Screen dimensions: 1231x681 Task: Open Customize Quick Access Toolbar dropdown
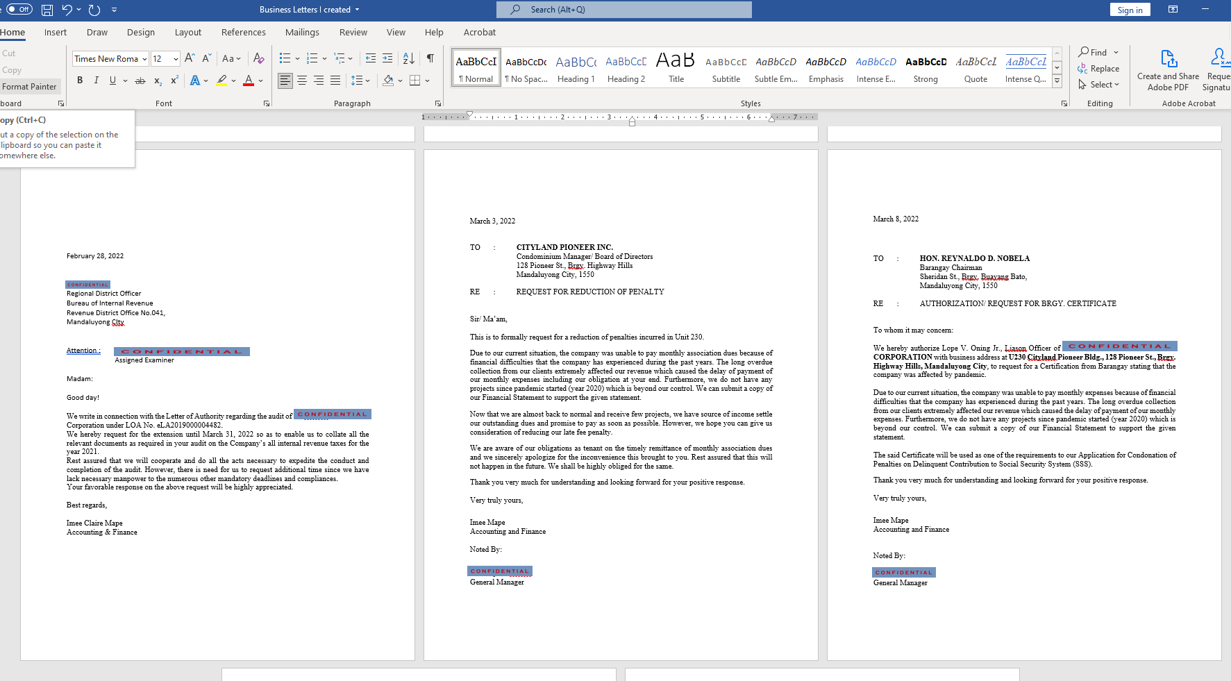tap(114, 10)
